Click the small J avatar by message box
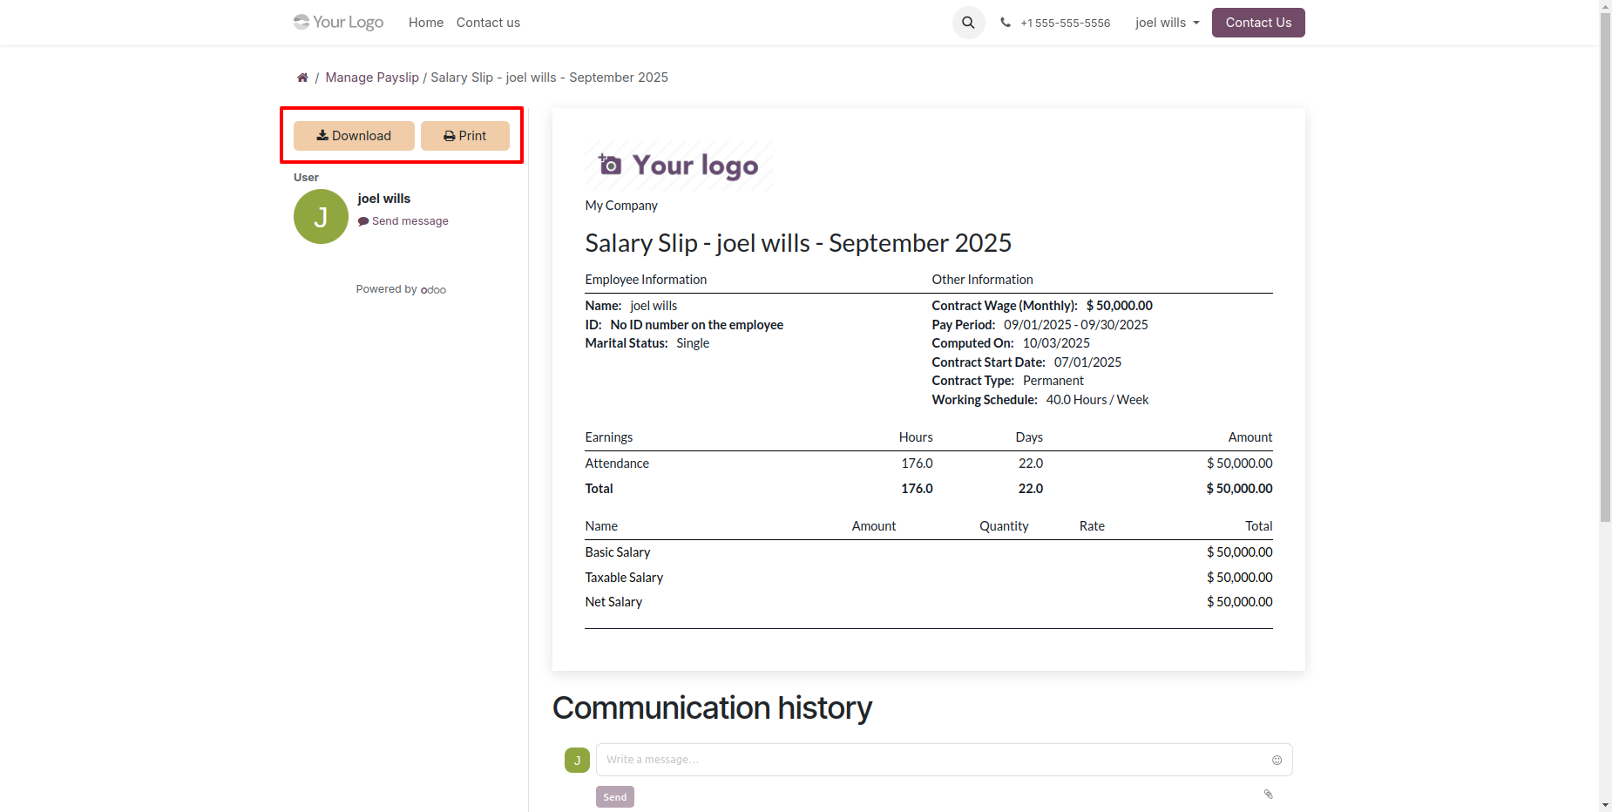 coord(577,760)
